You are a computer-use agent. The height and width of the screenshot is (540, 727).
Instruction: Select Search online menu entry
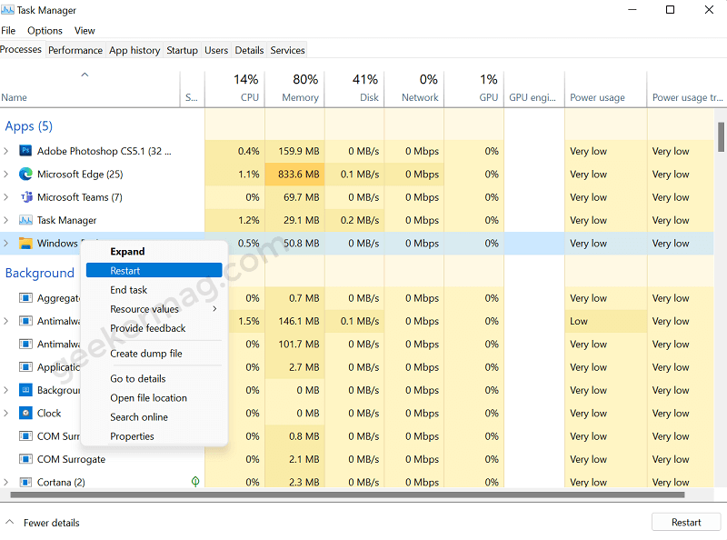point(154,417)
